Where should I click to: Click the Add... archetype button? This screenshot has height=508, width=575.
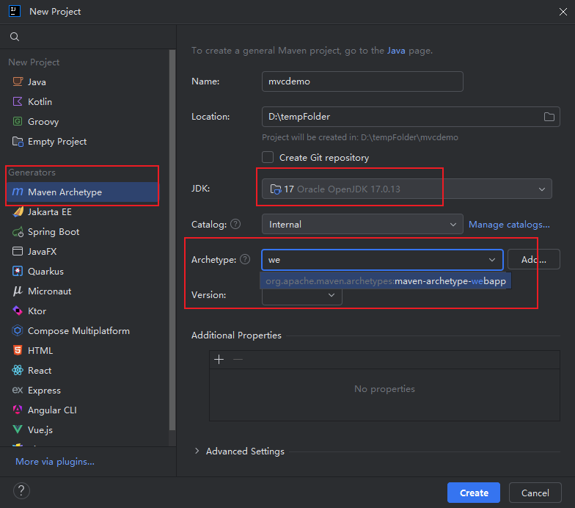point(534,260)
